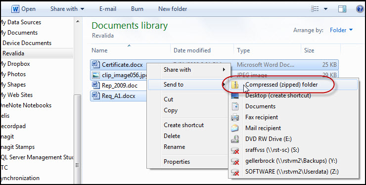This screenshot has height=185, width=366.
Task: Click the E-mail toolbar button
Action: 108,9
